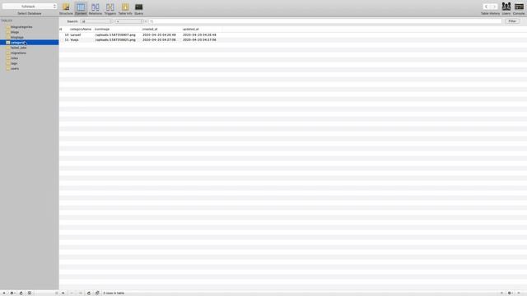Open the search field column dropdown
Viewport: 527px width, 296px height.
[96, 21]
